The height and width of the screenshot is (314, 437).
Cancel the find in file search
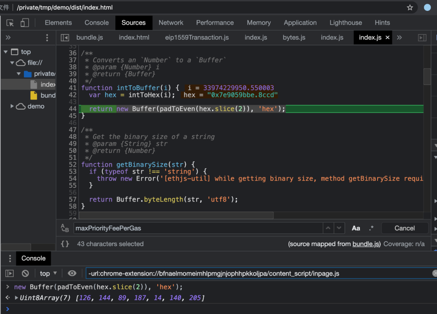click(x=404, y=228)
